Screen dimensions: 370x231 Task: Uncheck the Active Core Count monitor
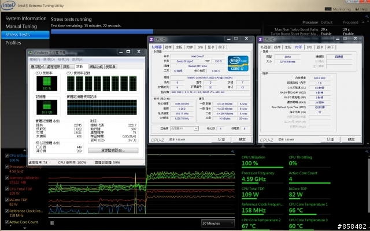[x=7, y=222]
